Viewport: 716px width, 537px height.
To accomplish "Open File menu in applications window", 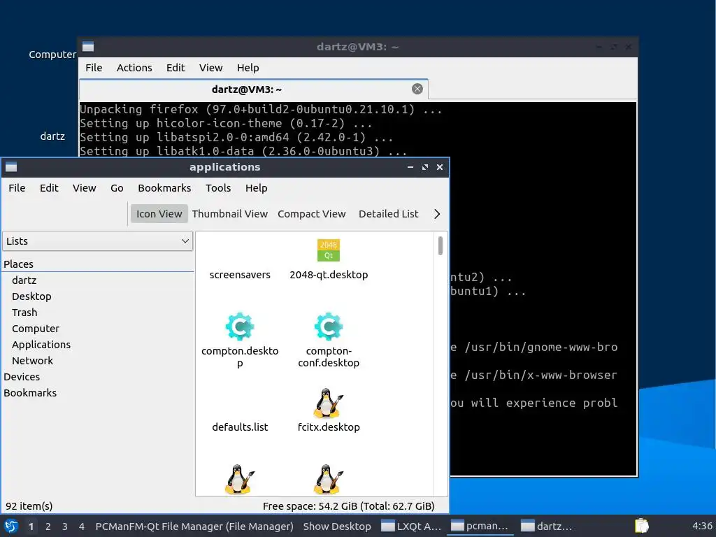I will (17, 187).
